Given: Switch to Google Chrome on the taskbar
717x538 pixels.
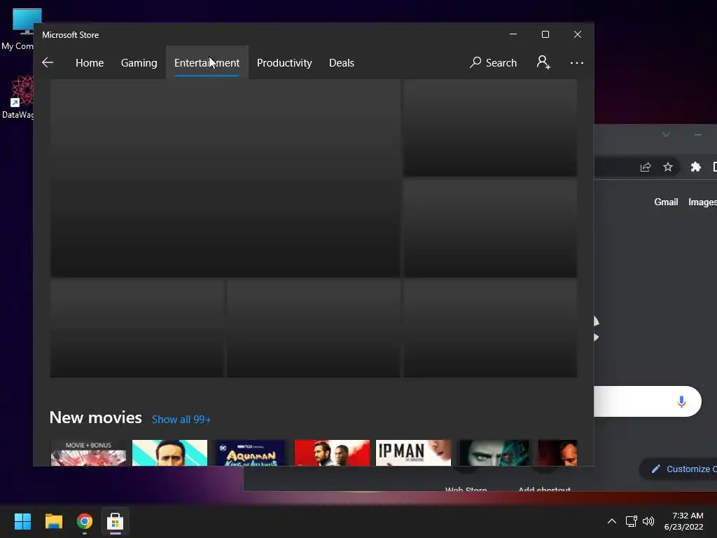Looking at the screenshot, I should coord(85,521).
